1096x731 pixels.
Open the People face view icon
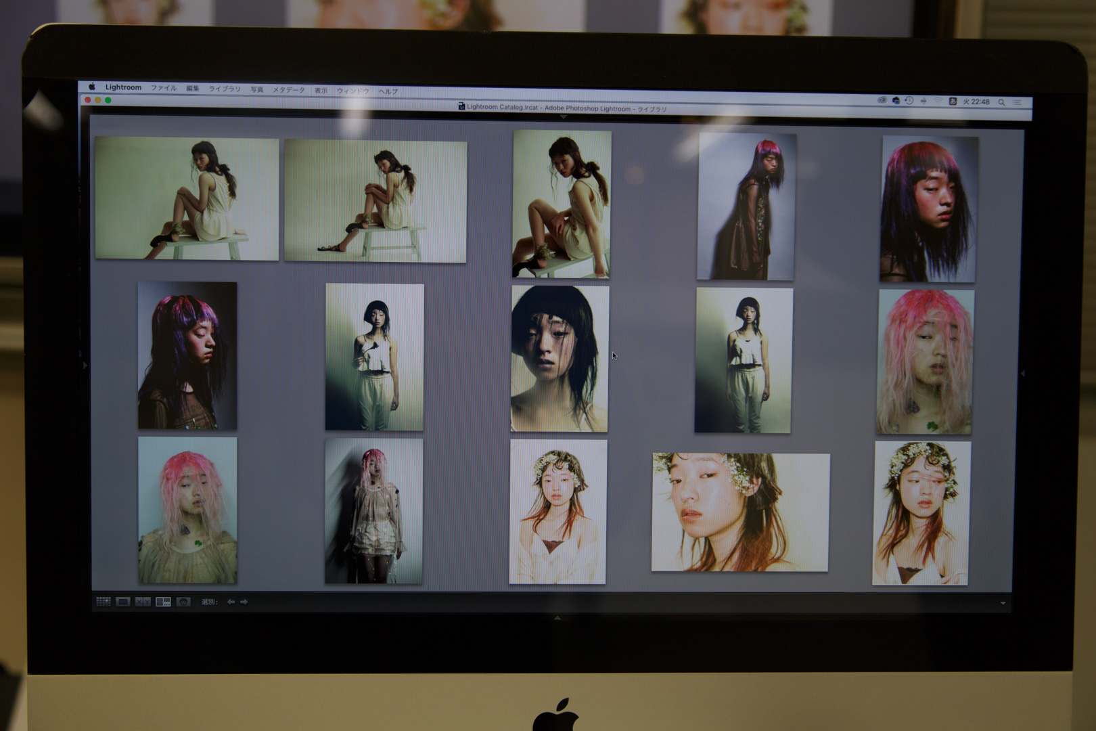coord(183,601)
